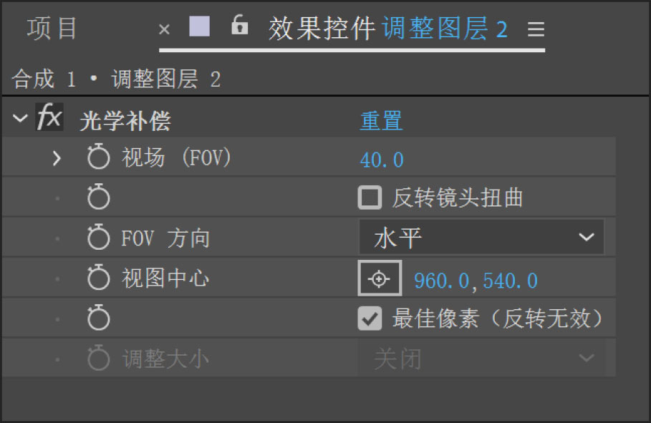The width and height of the screenshot is (651, 423).
Task: Expand the 视场 (FOV) property
Action: click(57, 158)
